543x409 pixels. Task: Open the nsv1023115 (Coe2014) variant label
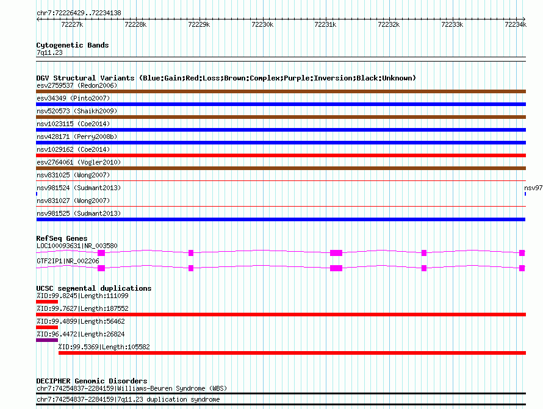coord(73,124)
